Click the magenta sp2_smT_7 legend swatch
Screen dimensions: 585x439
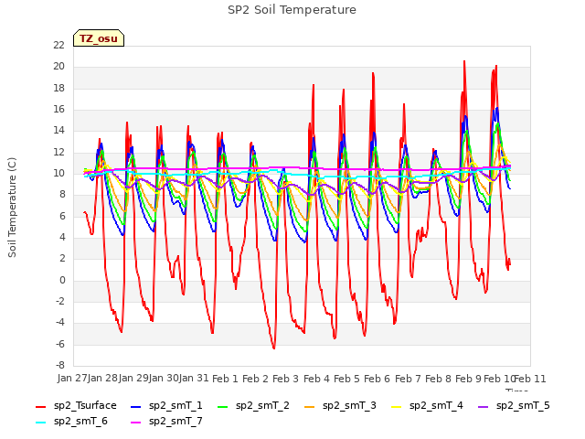[136, 423]
